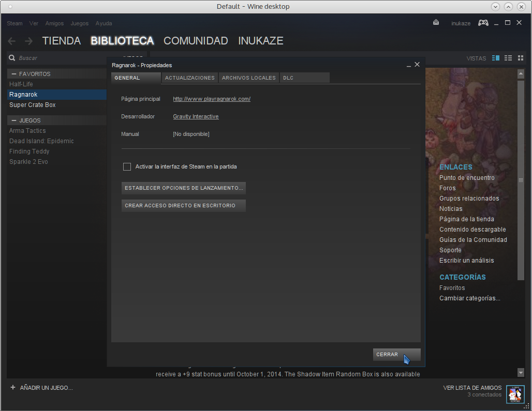Open the Ver menu
This screenshot has width=532, height=411.
(34, 23)
